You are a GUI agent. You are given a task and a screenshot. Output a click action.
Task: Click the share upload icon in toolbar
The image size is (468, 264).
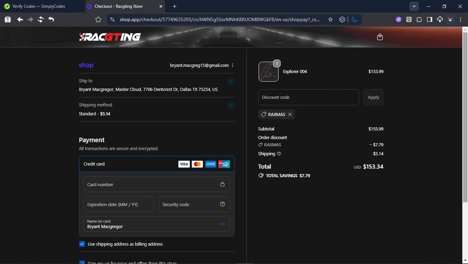coord(8,20)
